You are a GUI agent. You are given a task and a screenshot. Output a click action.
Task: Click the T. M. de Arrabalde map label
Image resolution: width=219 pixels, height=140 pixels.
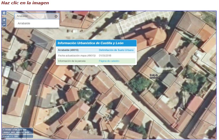155,77
